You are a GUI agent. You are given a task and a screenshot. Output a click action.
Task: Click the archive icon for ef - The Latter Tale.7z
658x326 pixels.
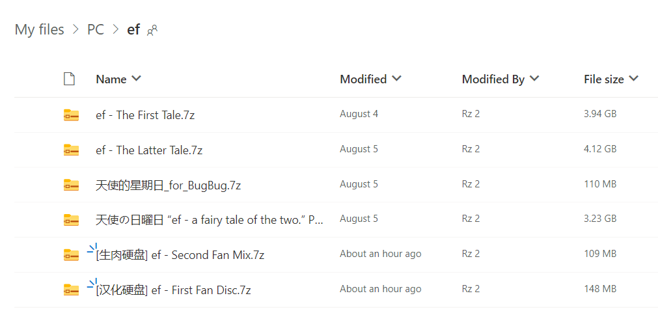[71, 150]
